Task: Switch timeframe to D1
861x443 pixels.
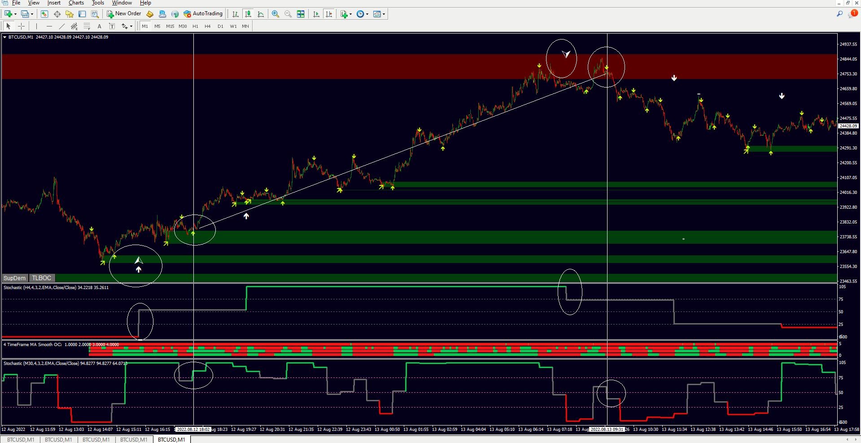Action: pyautogui.click(x=220, y=26)
